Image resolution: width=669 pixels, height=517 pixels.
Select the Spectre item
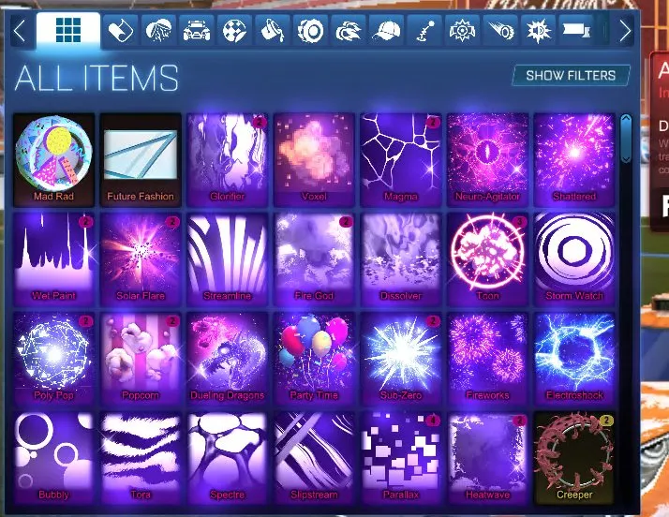pos(228,458)
